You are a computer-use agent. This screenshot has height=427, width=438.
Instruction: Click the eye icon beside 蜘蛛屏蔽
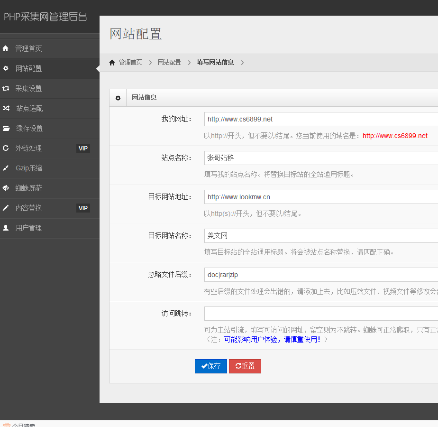5,188
